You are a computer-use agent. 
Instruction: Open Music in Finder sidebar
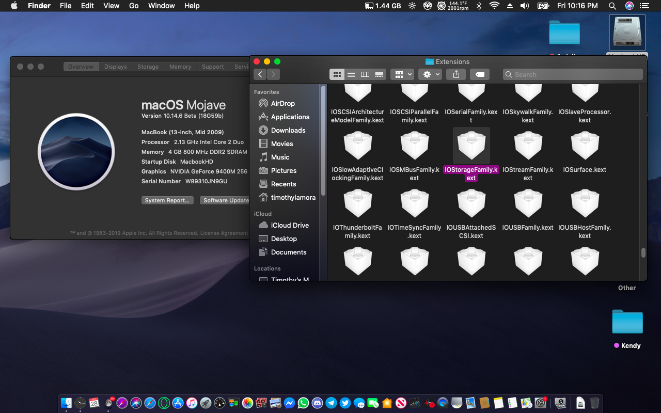(x=280, y=157)
